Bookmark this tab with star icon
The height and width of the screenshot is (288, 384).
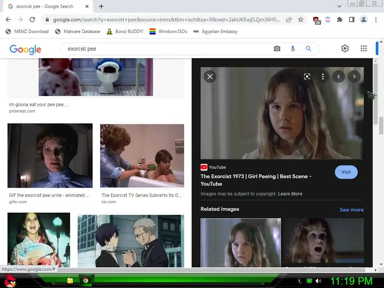click(301, 19)
